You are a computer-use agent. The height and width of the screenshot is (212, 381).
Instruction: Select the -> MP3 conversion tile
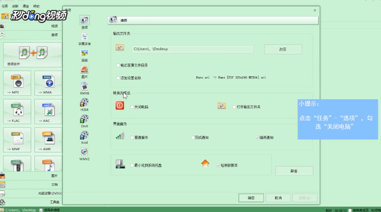[x=17, y=83]
